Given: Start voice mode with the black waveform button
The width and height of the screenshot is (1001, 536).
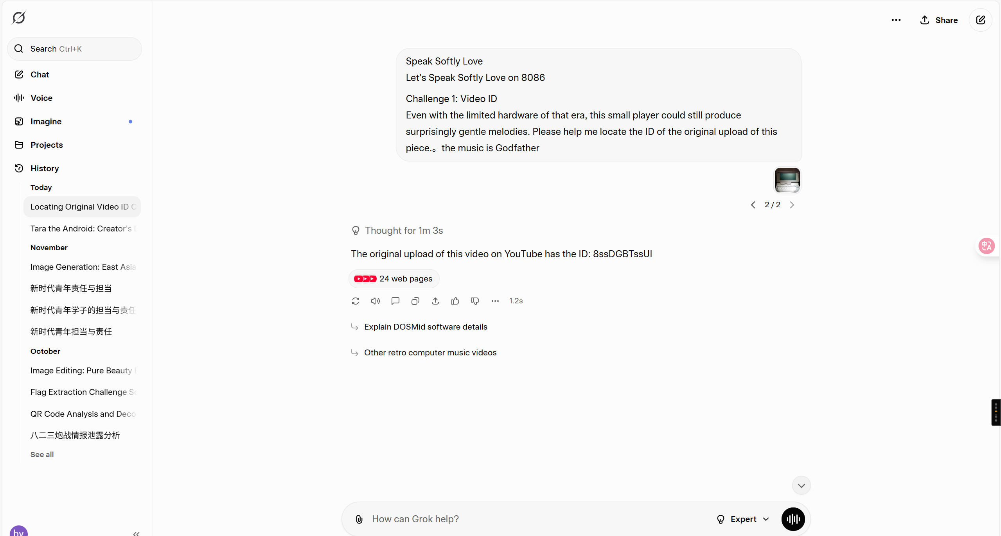Looking at the screenshot, I should point(793,519).
